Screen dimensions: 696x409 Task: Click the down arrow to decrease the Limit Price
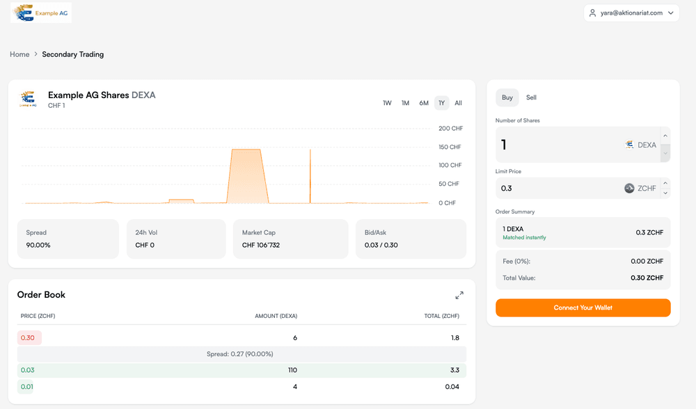tap(665, 193)
